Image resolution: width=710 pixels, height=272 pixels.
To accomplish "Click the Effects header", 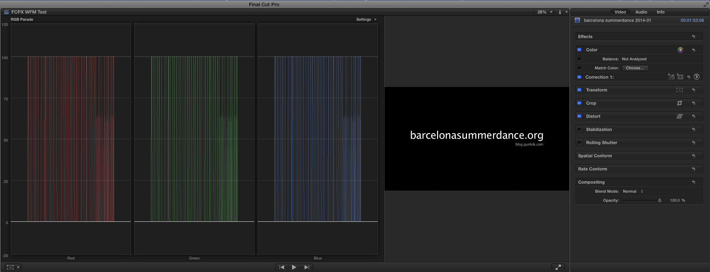I will (585, 37).
